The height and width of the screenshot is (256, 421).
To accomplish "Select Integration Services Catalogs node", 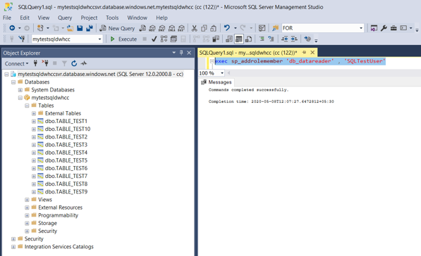I will 59,247.
